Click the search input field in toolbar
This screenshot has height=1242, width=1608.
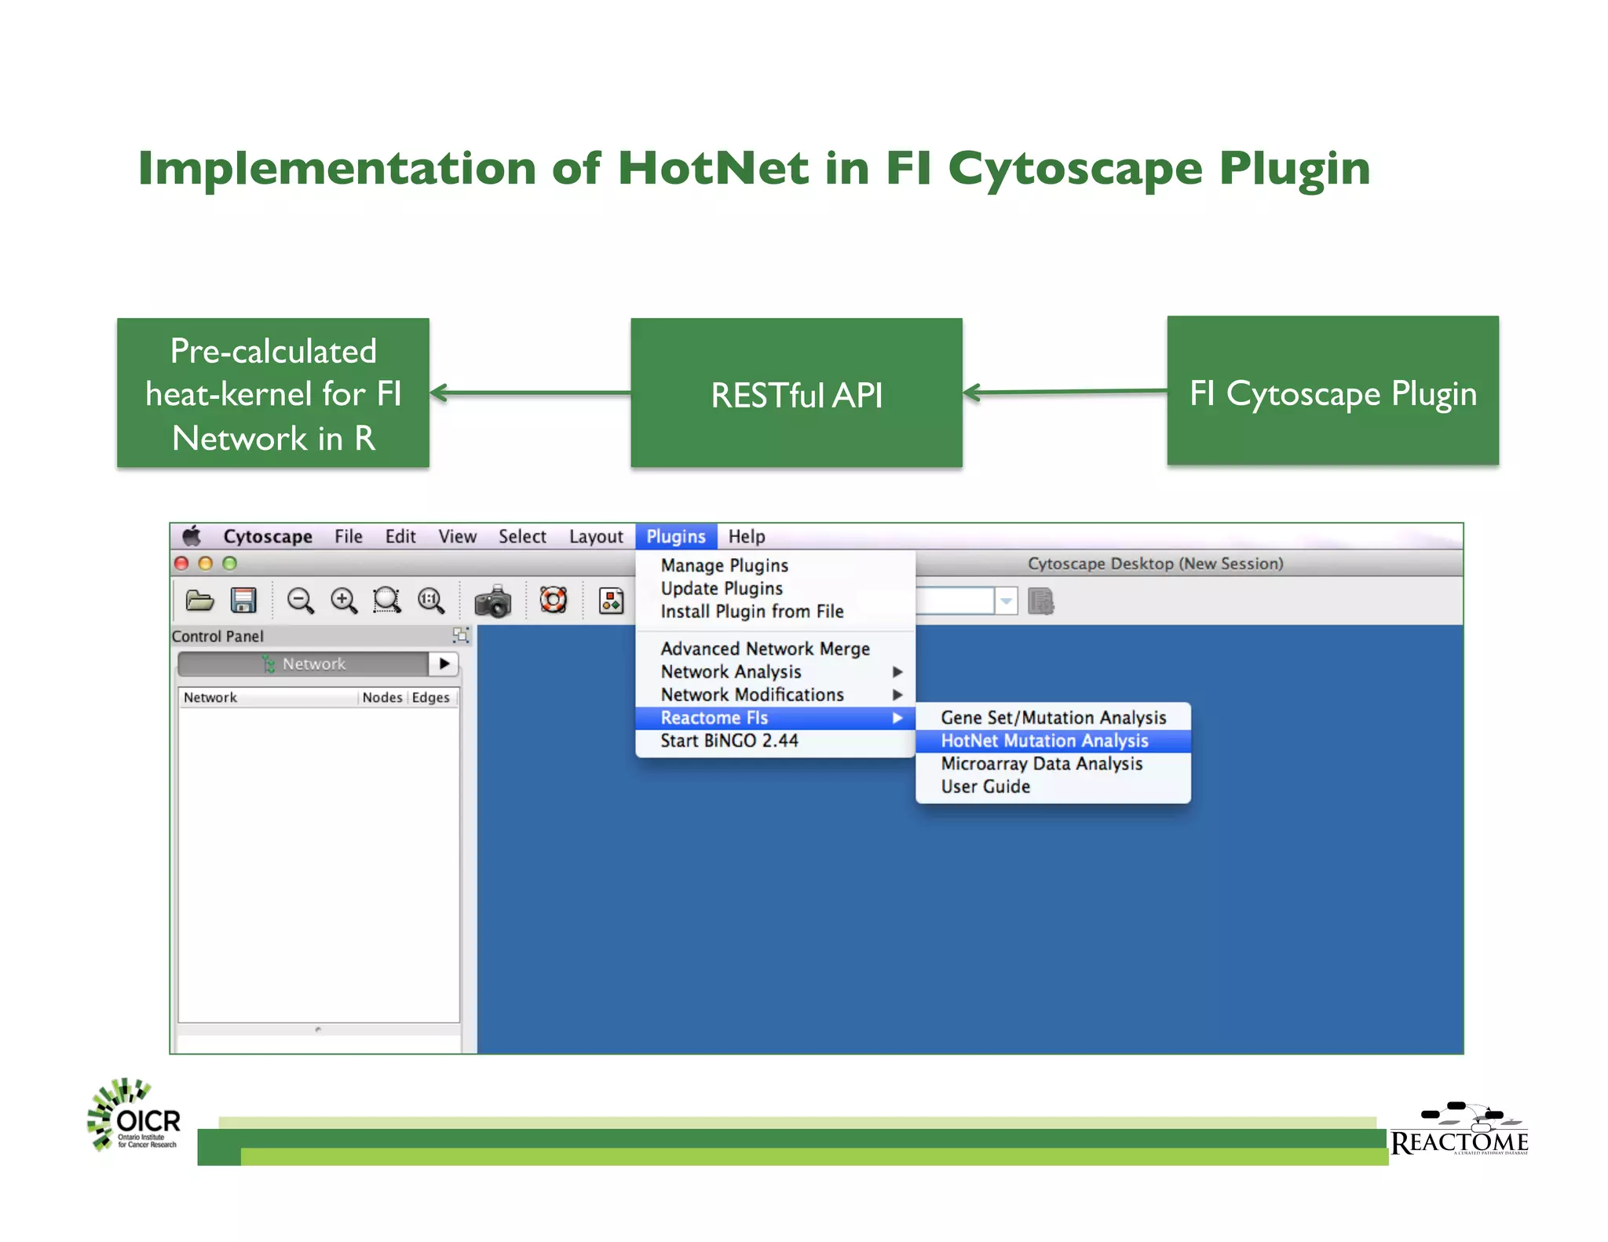coord(955,602)
